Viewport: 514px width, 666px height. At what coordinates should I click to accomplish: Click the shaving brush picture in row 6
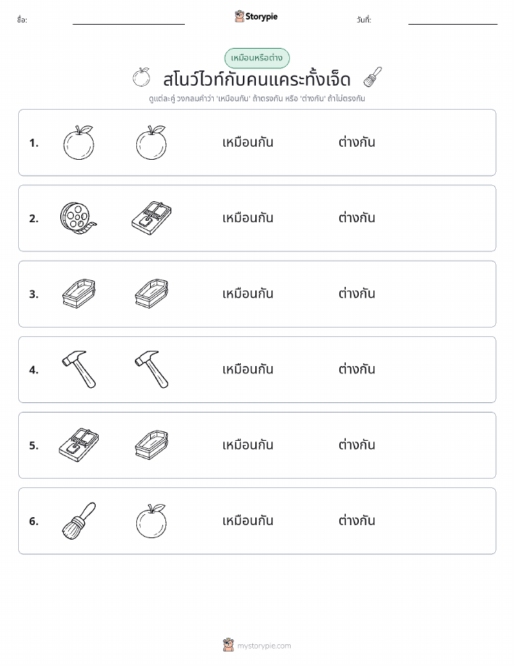[x=79, y=521]
